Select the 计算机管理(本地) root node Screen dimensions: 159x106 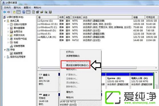(x=15, y=17)
